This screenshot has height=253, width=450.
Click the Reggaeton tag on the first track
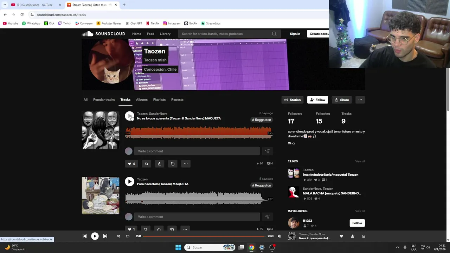click(x=262, y=120)
